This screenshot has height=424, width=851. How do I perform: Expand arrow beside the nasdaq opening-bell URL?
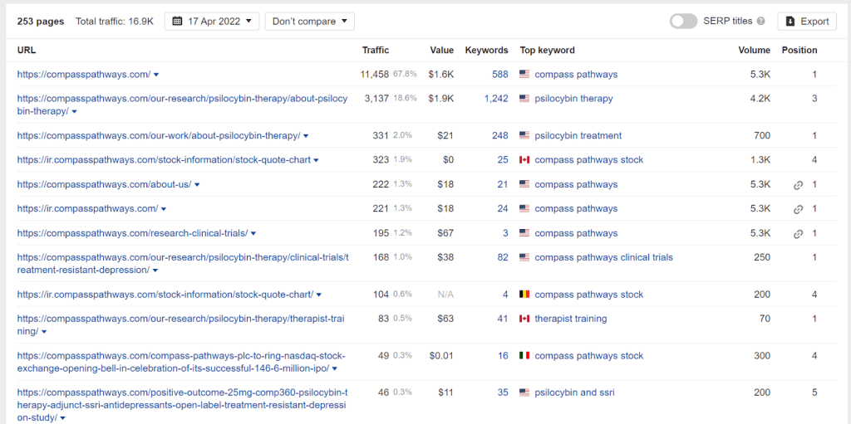335,368
